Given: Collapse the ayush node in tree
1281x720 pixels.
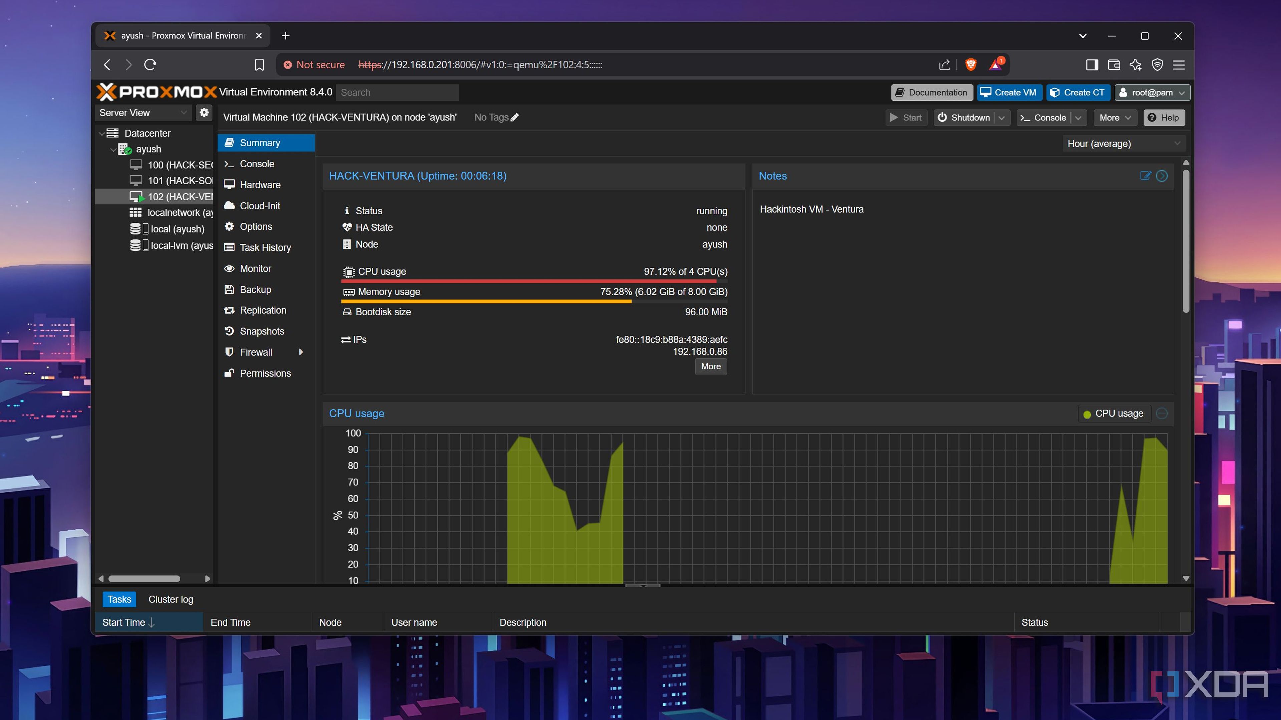Looking at the screenshot, I should [x=113, y=149].
